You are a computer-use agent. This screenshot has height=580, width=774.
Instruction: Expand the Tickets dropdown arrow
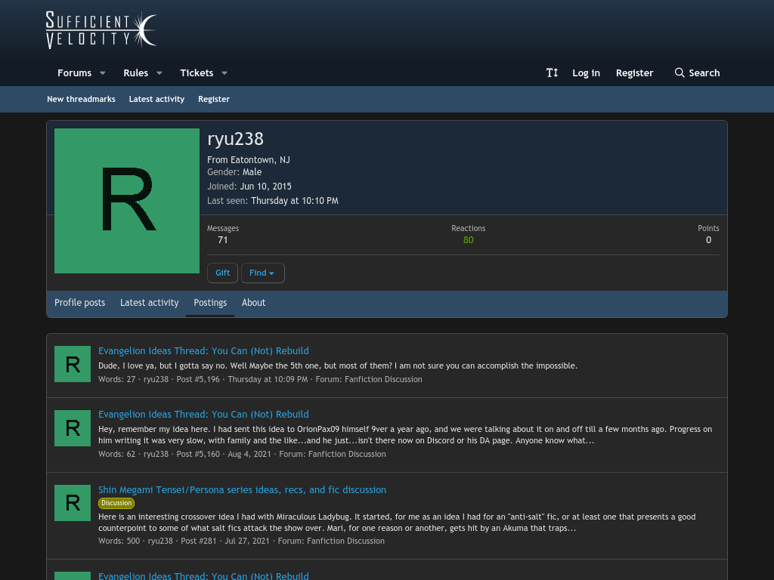(x=224, y=73)
